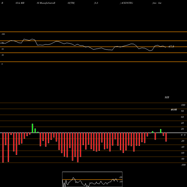Click the SI(TM) text in the header
The height and width of the screenshot is (187, 187).
coord(71,3)
